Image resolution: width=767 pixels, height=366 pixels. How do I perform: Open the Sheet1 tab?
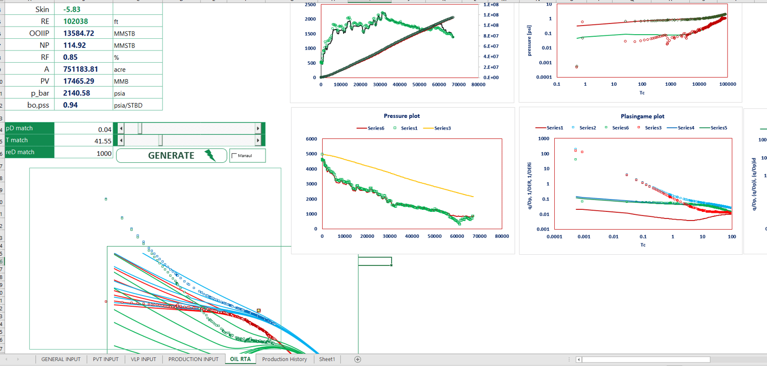click(327, 359)
